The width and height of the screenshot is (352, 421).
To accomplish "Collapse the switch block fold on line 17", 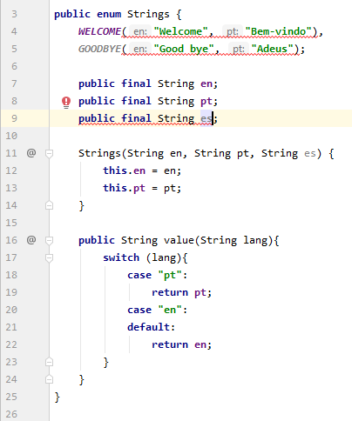I will pyautogui.click(x=49, y=257).
